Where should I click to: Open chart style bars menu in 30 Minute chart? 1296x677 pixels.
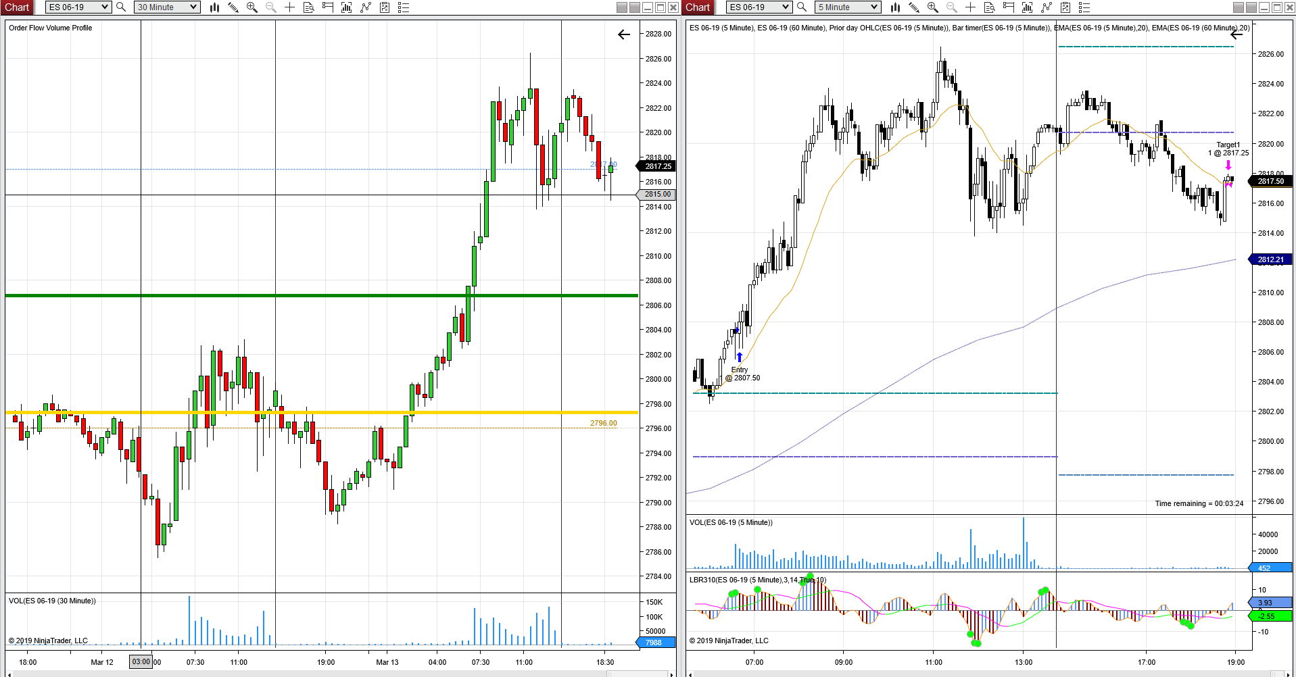(x=214, y=7)
